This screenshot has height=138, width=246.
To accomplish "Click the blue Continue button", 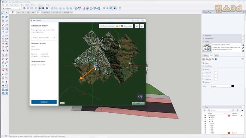I will (44, 102).
